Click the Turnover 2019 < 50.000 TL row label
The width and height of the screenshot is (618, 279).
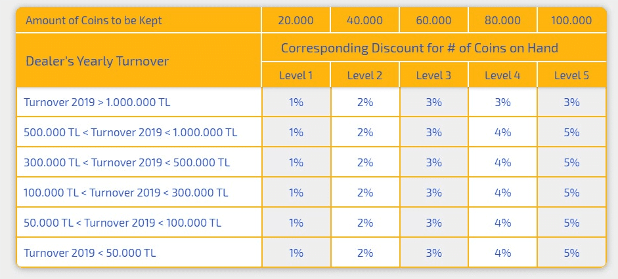[90, 253]
